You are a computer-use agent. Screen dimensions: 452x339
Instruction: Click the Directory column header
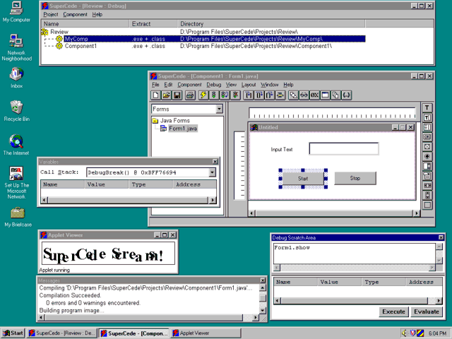pos(271,24)
